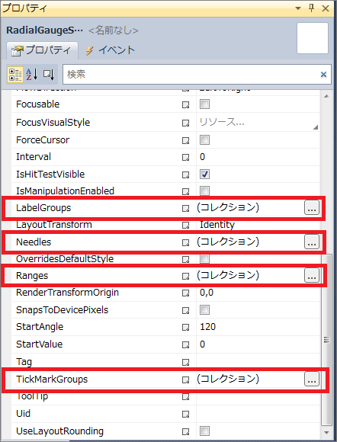Open the LabelGroups collection editor ellipsis
Image resolution: width=337 pixels, height=442 pixels.
click(x=312, y=208)
